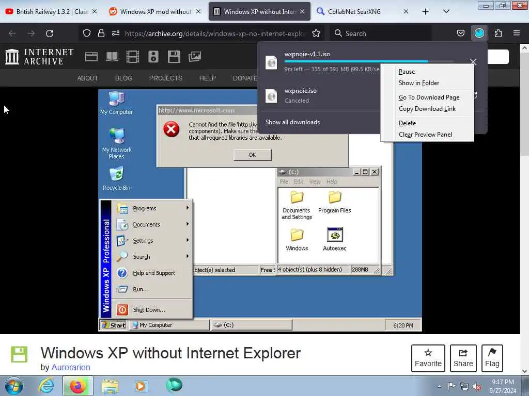Show hidden tray icons arrow
Screen dimensions: 529x396
(439, 386)
